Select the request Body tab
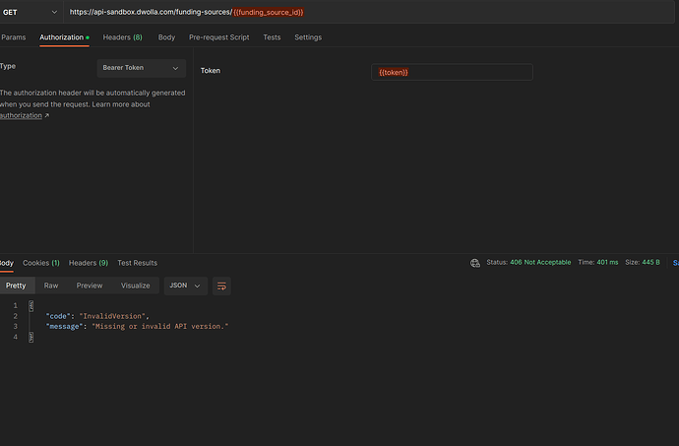679x446 pixels. pyautogui.click(x=166, y=37)
